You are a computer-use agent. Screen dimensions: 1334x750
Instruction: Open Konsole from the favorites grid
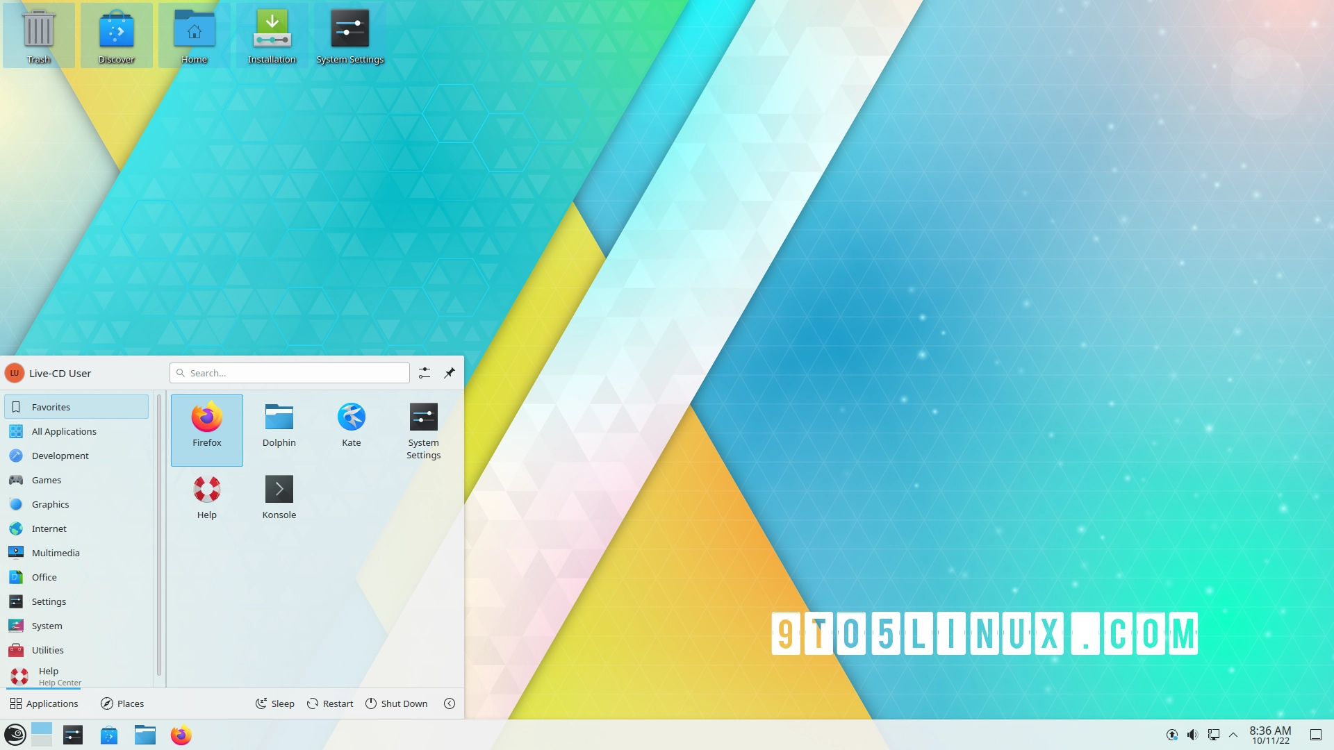coord(279,497)
